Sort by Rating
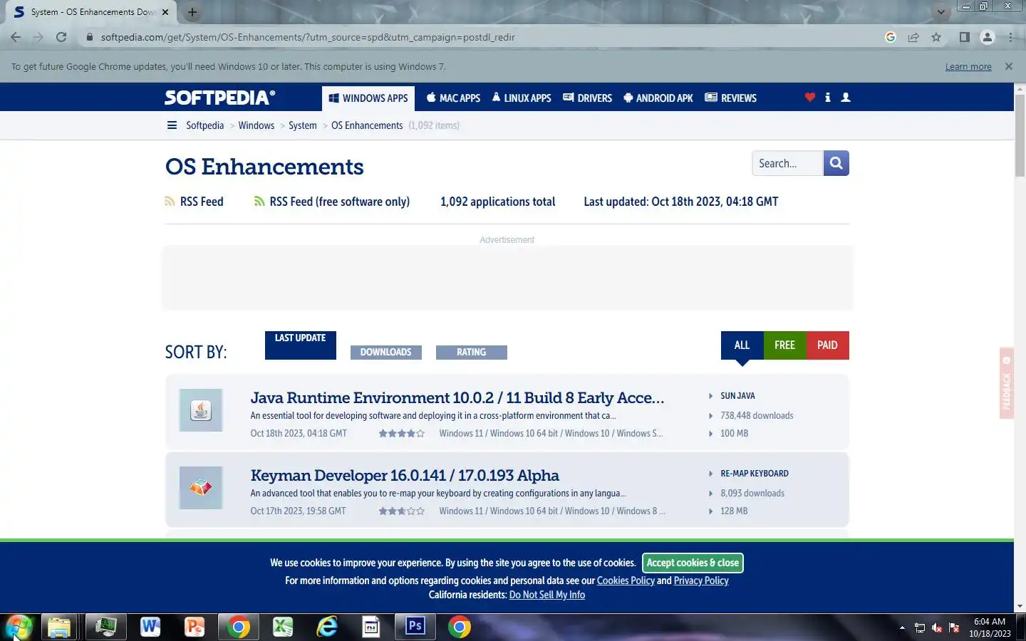 (x=471, y=352)
